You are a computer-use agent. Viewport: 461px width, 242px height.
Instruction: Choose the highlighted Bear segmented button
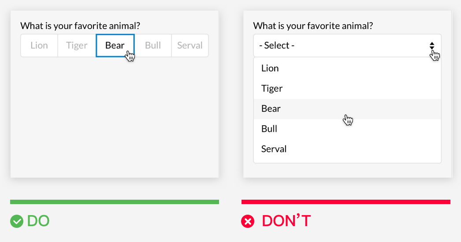point(115,45)
